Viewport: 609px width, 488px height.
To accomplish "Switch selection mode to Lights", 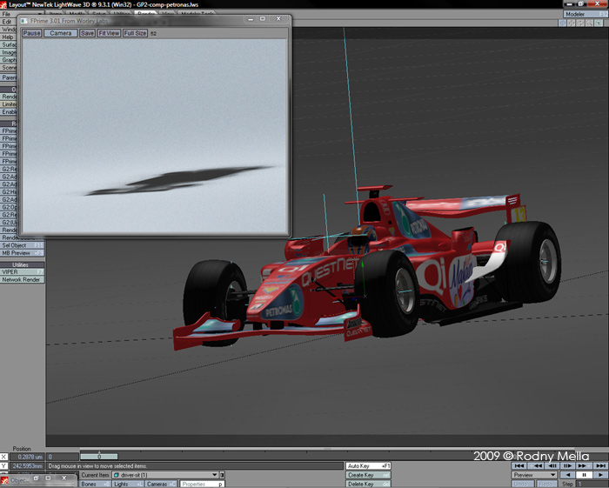I will [126, 484].
